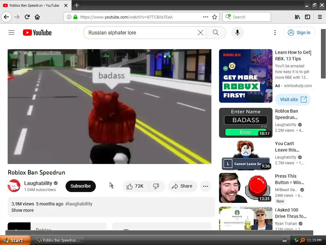Clear the YouTube search text

[x=201, y=33]
